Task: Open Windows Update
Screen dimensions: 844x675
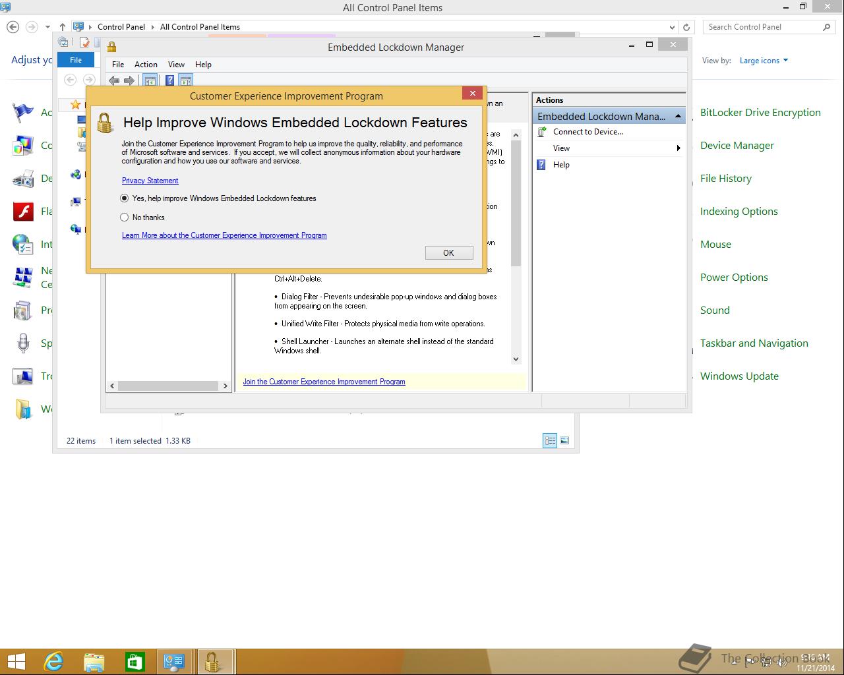Action: [739, 376]
